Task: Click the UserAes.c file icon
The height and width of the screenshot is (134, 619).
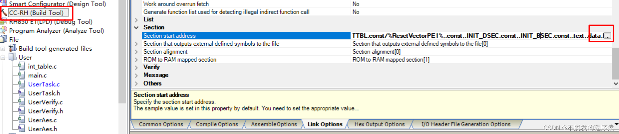Action: point(22,120)
